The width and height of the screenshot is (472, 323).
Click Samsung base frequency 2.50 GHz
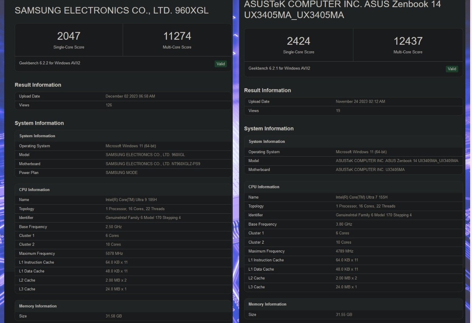tap(114, 227)
